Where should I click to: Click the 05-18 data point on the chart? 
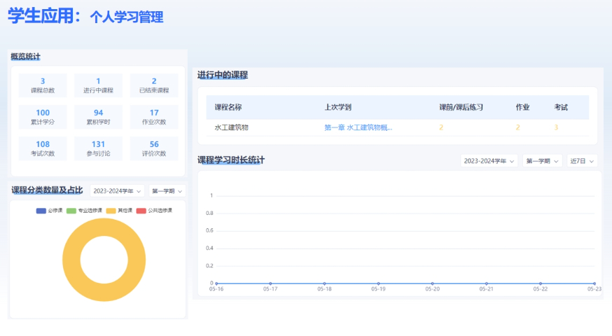324,283
